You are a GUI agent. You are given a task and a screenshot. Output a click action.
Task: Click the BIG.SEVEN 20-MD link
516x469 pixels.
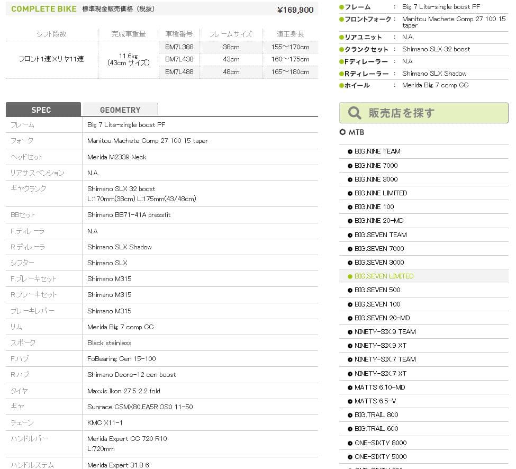click(382, 318)
